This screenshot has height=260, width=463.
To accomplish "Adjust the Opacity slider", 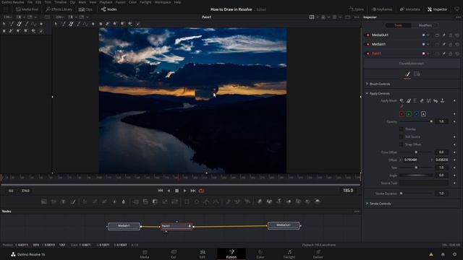I will tap(416, 121).
